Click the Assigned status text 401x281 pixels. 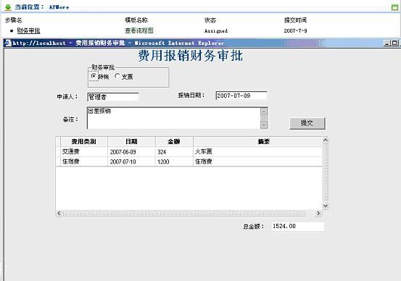(x=216, y=31)
